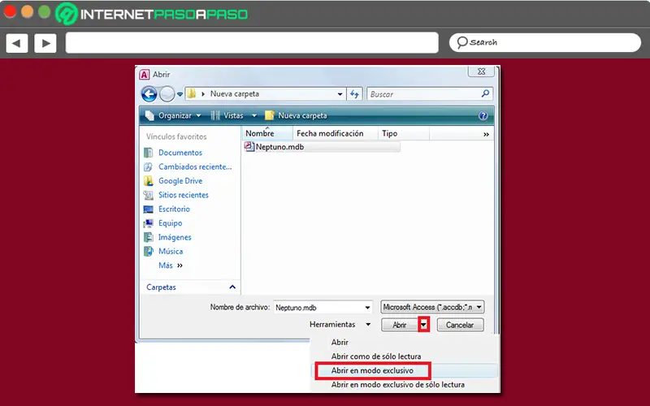Expand the Nueva carpeta address dropdown

click(x=340, y=94)
